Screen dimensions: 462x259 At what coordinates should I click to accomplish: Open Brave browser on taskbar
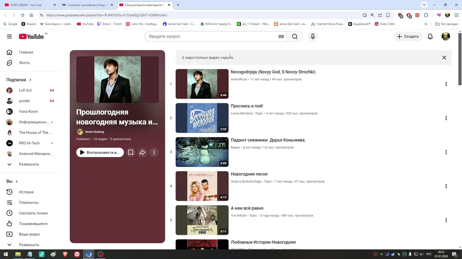65,254
